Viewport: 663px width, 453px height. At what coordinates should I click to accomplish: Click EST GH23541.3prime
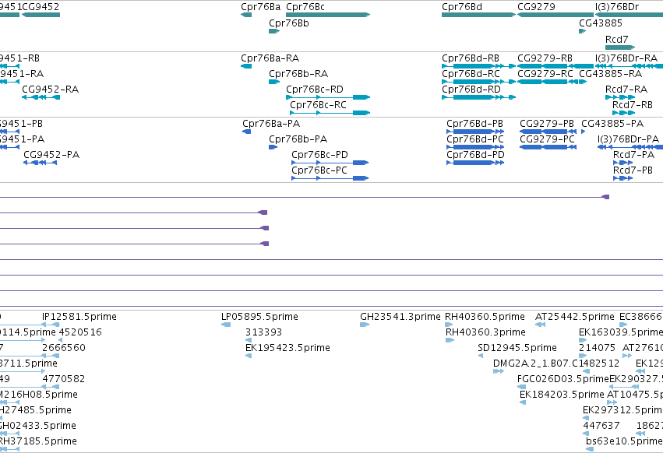pos(365,325)
